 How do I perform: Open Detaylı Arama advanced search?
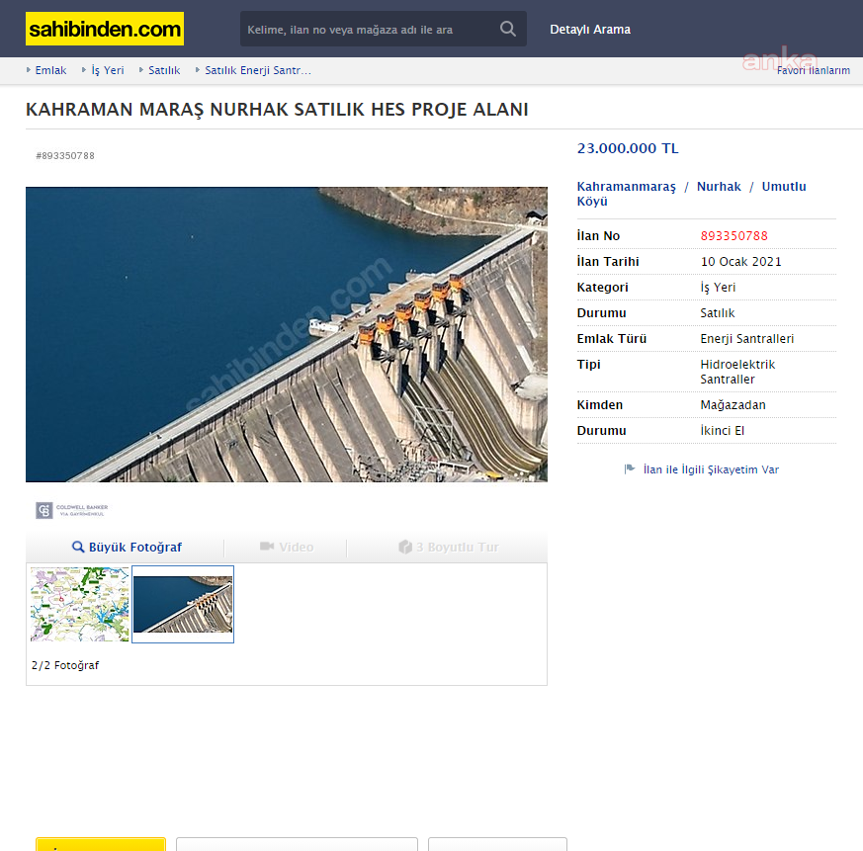(590, 30)
